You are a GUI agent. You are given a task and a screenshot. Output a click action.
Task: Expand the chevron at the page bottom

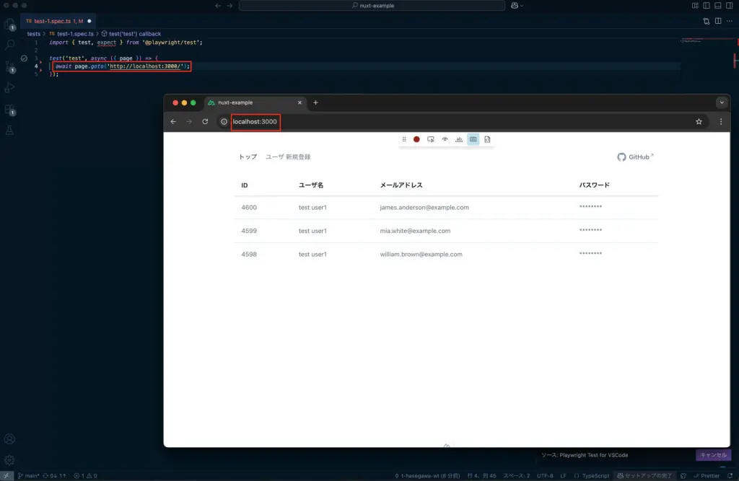click(447, 447)
